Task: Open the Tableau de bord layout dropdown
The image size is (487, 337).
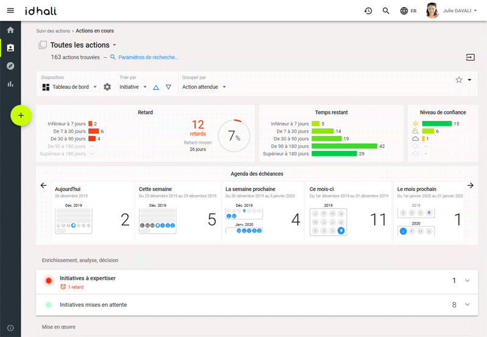Action: point(70,87)
